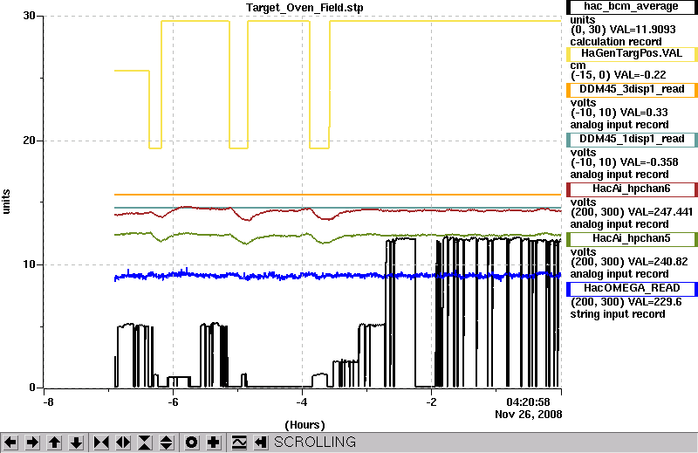The height and width of the screenshot is (453, 698).
Task: Click the vertical zoom-in hourglass icon
Action: tap(145, 443)
